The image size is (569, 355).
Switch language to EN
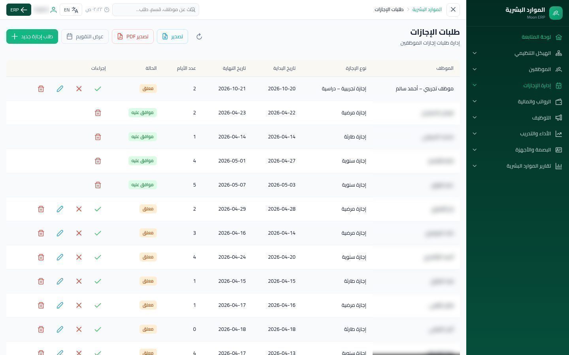(x=71, y=10)
